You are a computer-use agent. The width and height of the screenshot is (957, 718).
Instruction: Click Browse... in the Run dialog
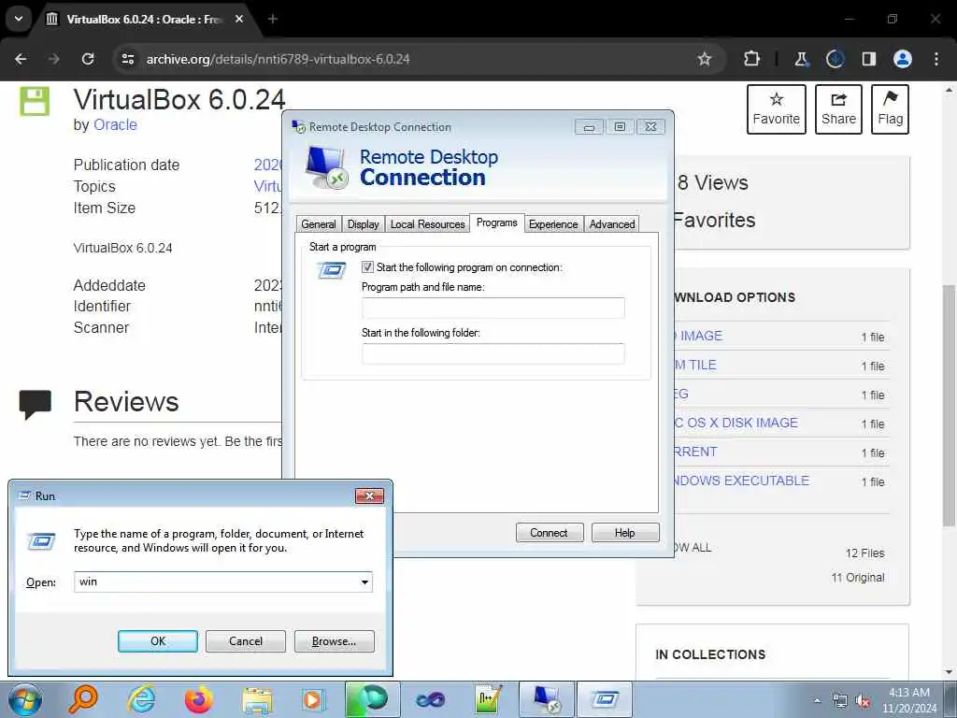tap(334, 641)
